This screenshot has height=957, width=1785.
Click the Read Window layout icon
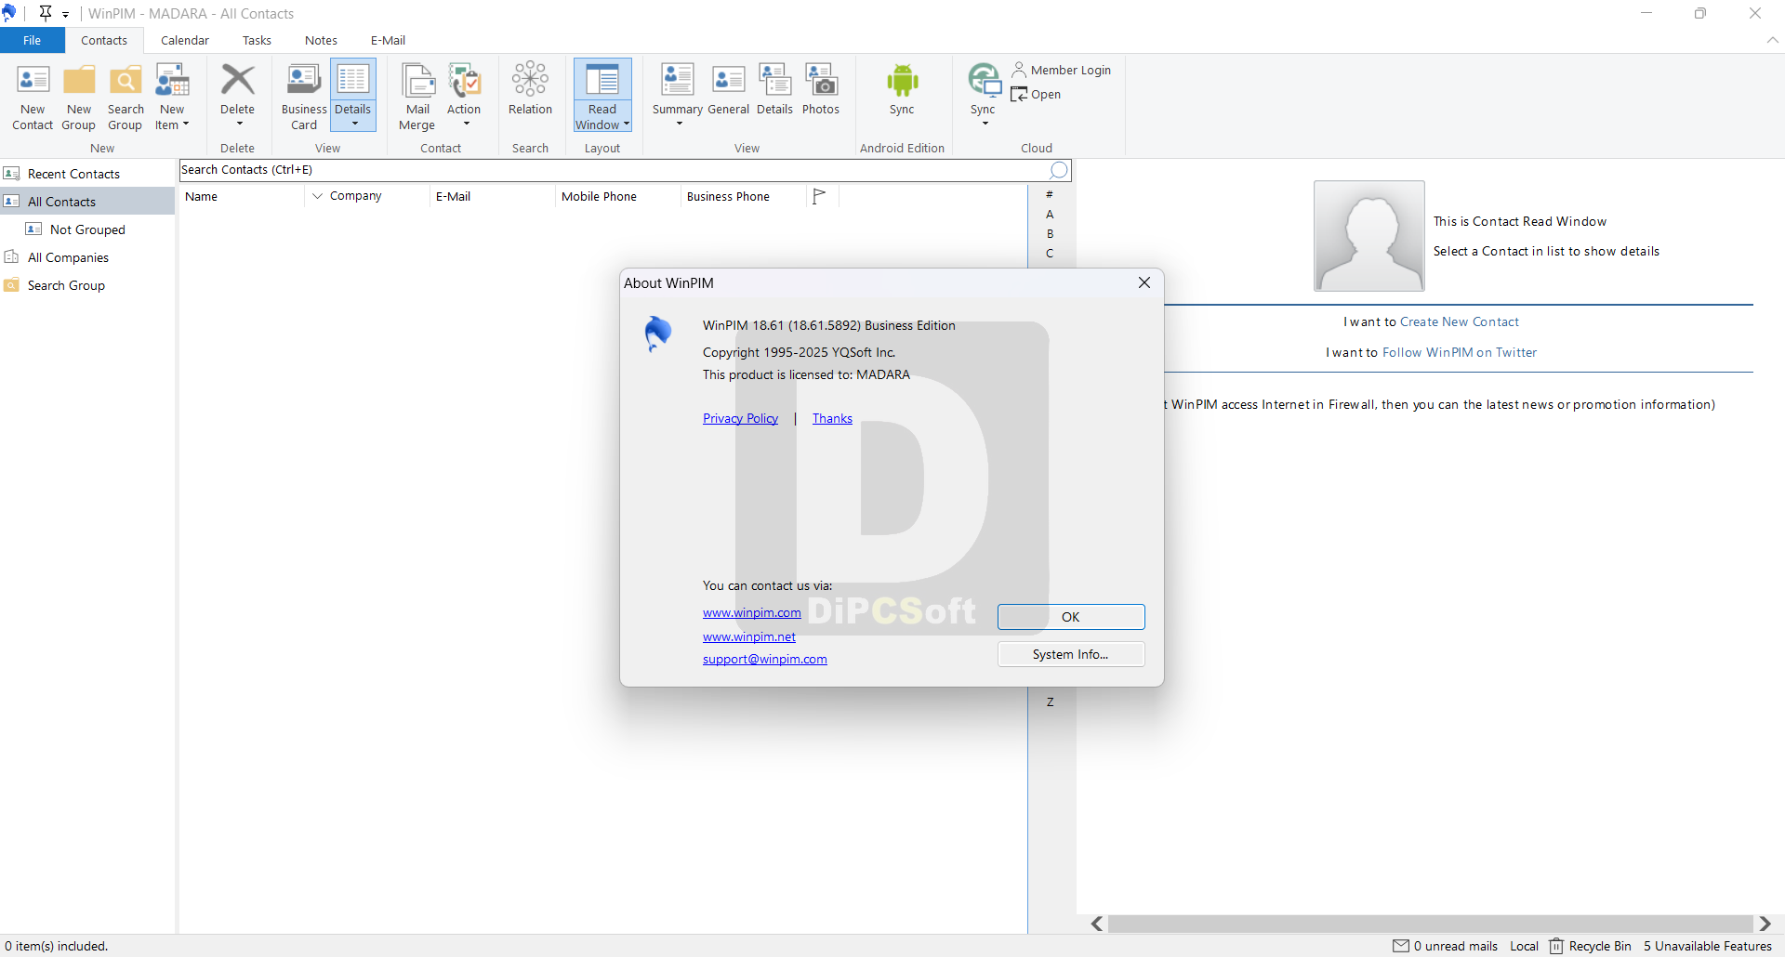tap(602, 80)
